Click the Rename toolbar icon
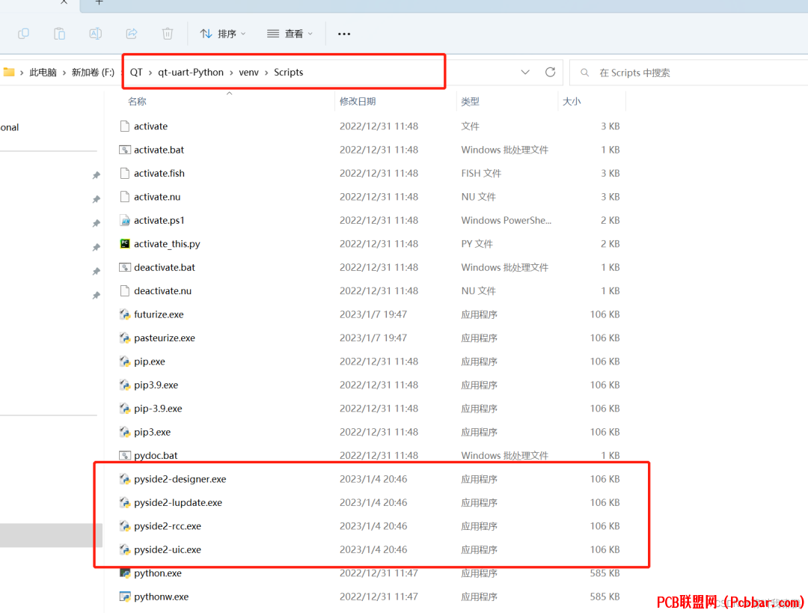808x613 pixels. 95,34
